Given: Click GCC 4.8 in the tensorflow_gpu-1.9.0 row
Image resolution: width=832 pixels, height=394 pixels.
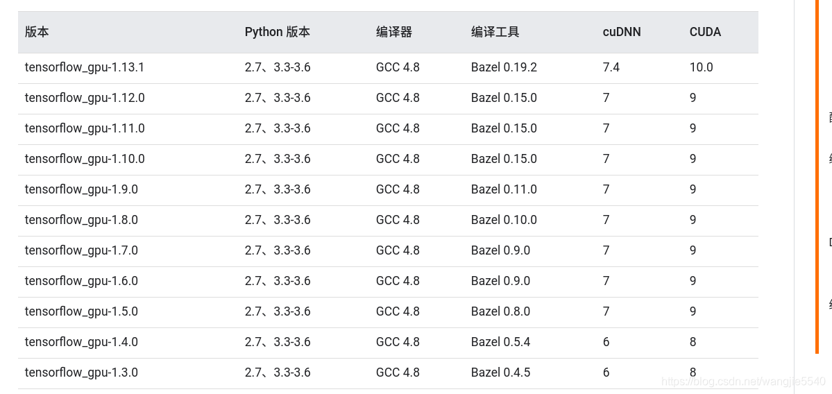Looking at the screenshot, I should coord(398,189).
